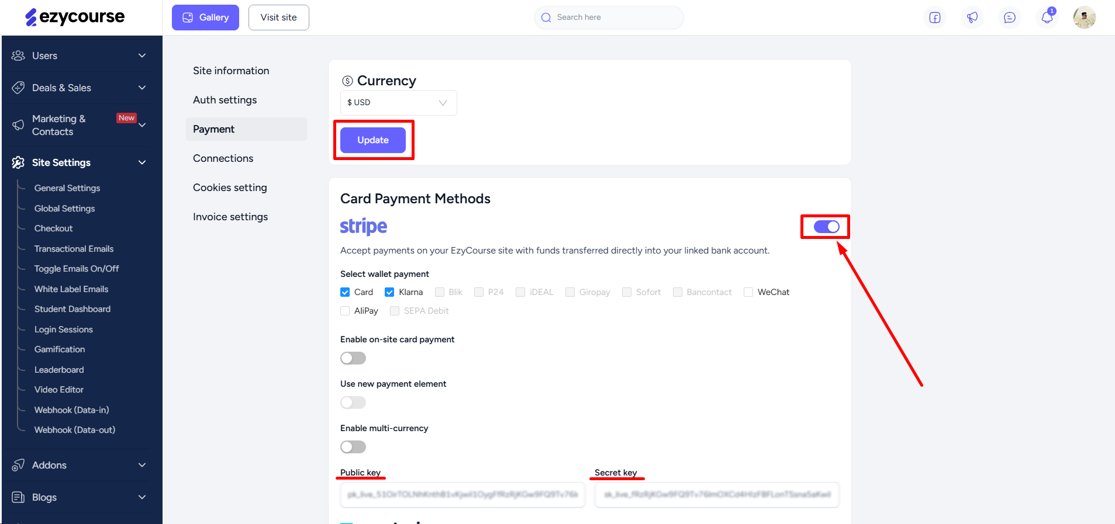Click the megaphone announcements icon
This screenshot has width=1115, height=524.
tap(972, 18)
